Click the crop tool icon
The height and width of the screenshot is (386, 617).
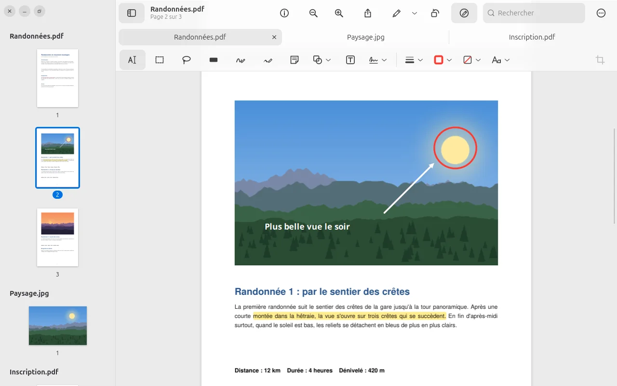(600, 60)
